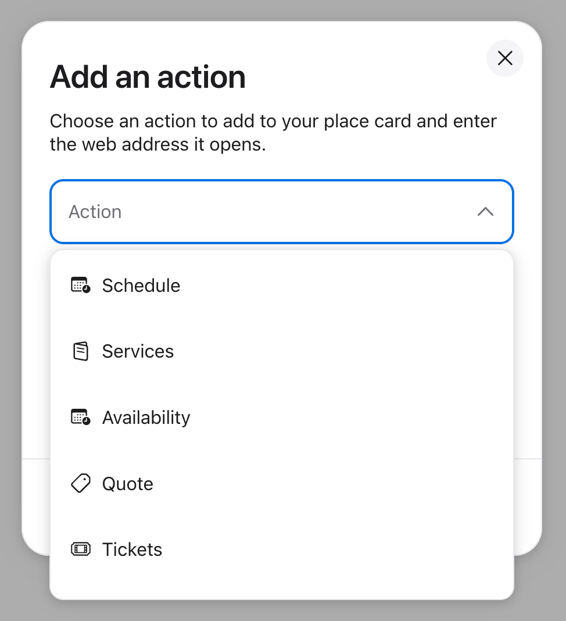Image resolution: width=566 pixels, height=621 pixels.
Task: Pick Availability from the dropdown list
Action: point(146,417)
